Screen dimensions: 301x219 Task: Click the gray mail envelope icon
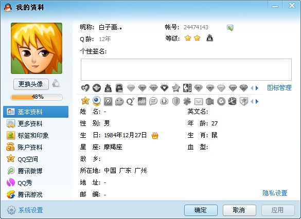[199, 101]
